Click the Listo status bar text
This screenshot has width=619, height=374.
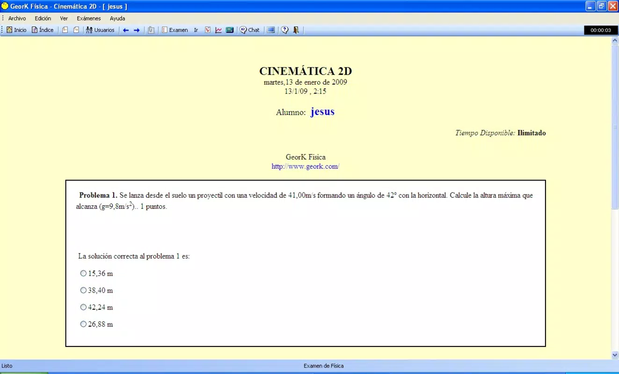point(7,366)
